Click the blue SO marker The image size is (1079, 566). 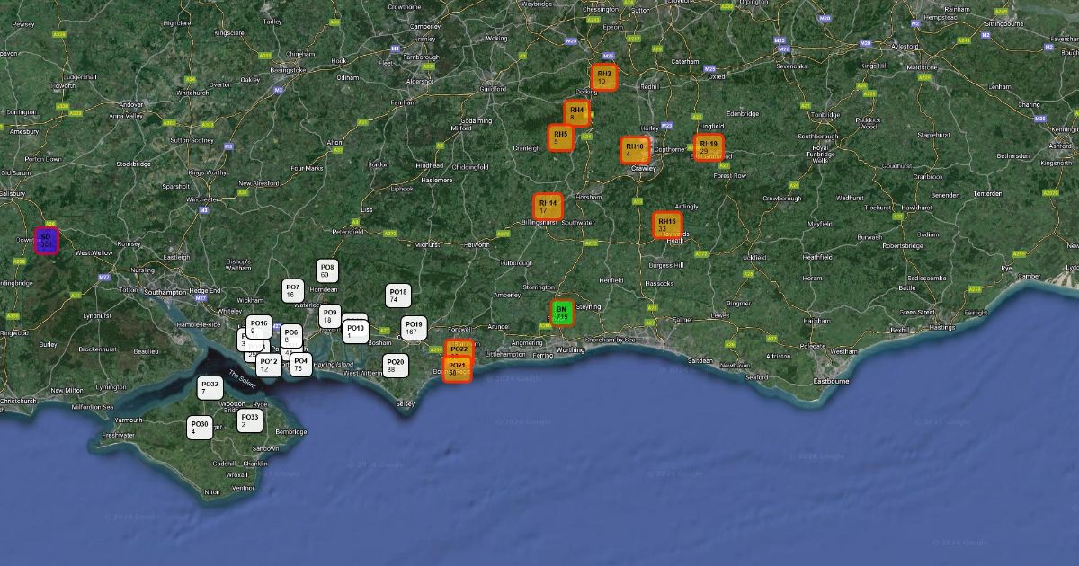point(47,241)
